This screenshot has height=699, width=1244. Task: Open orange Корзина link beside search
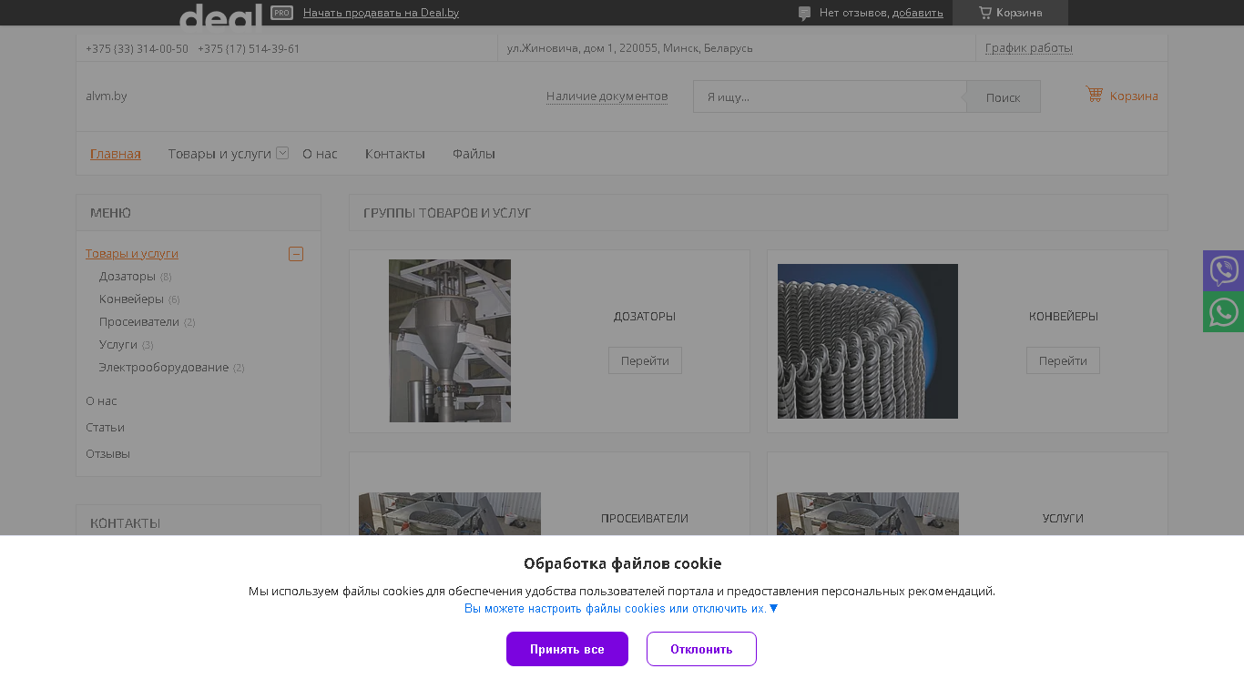[x=1134, y=96]
